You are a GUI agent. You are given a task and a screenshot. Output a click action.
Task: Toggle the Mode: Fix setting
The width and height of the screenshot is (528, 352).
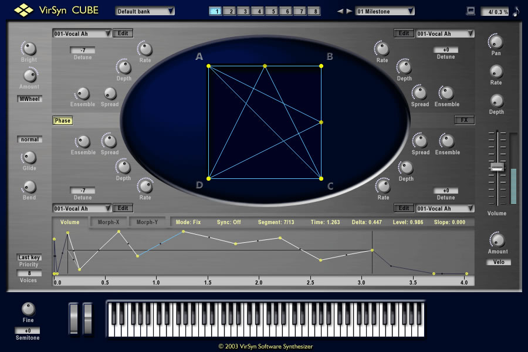pyautogui.click(x=188, y=222)
